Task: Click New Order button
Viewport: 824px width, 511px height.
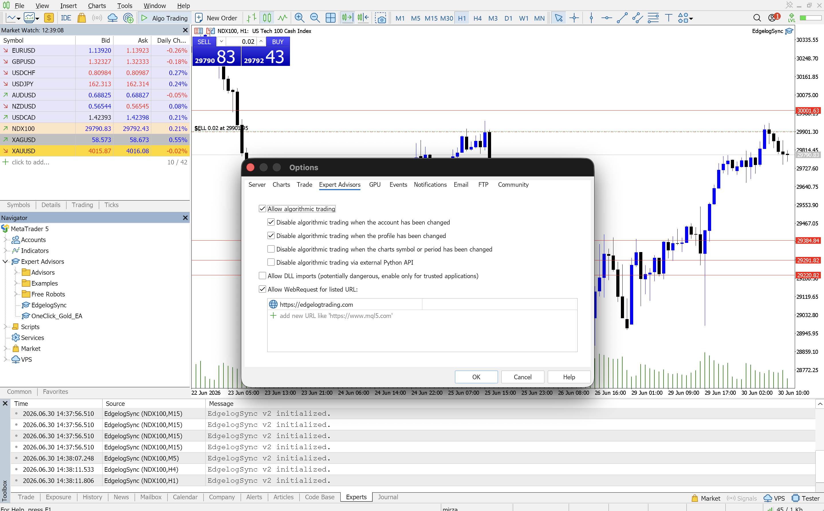Action: (x=216, y=18)
